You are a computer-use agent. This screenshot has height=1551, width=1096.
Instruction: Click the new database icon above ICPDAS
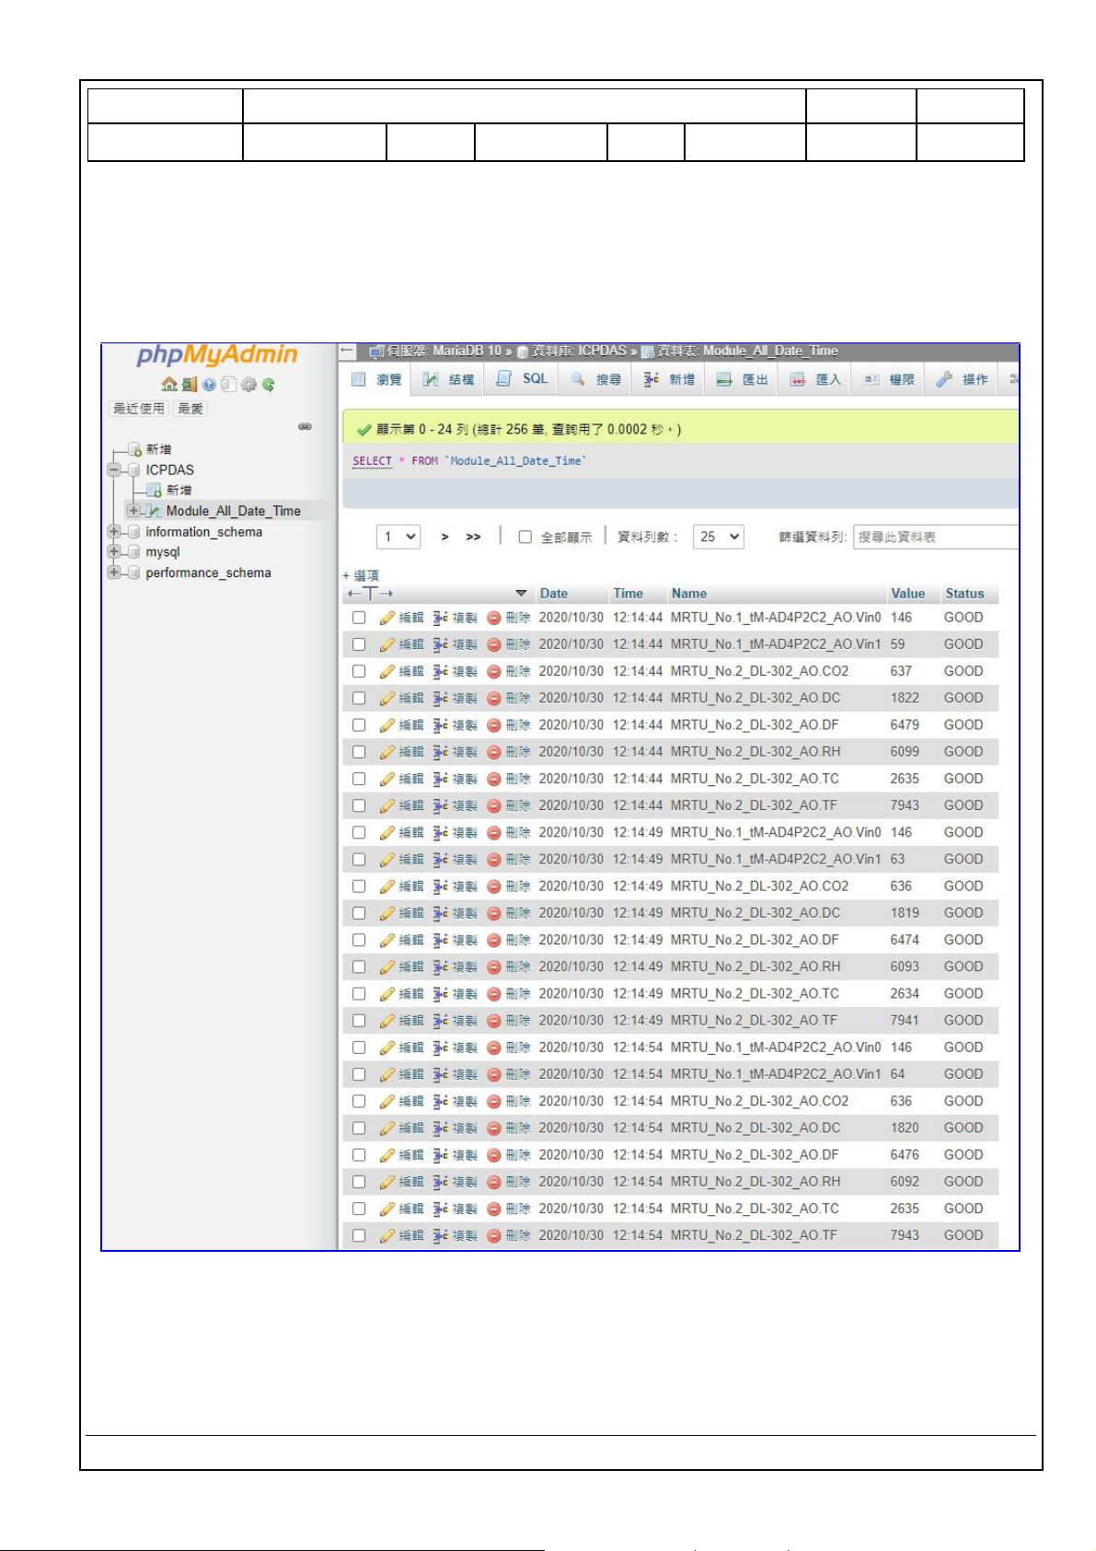[x=135, y=449]
